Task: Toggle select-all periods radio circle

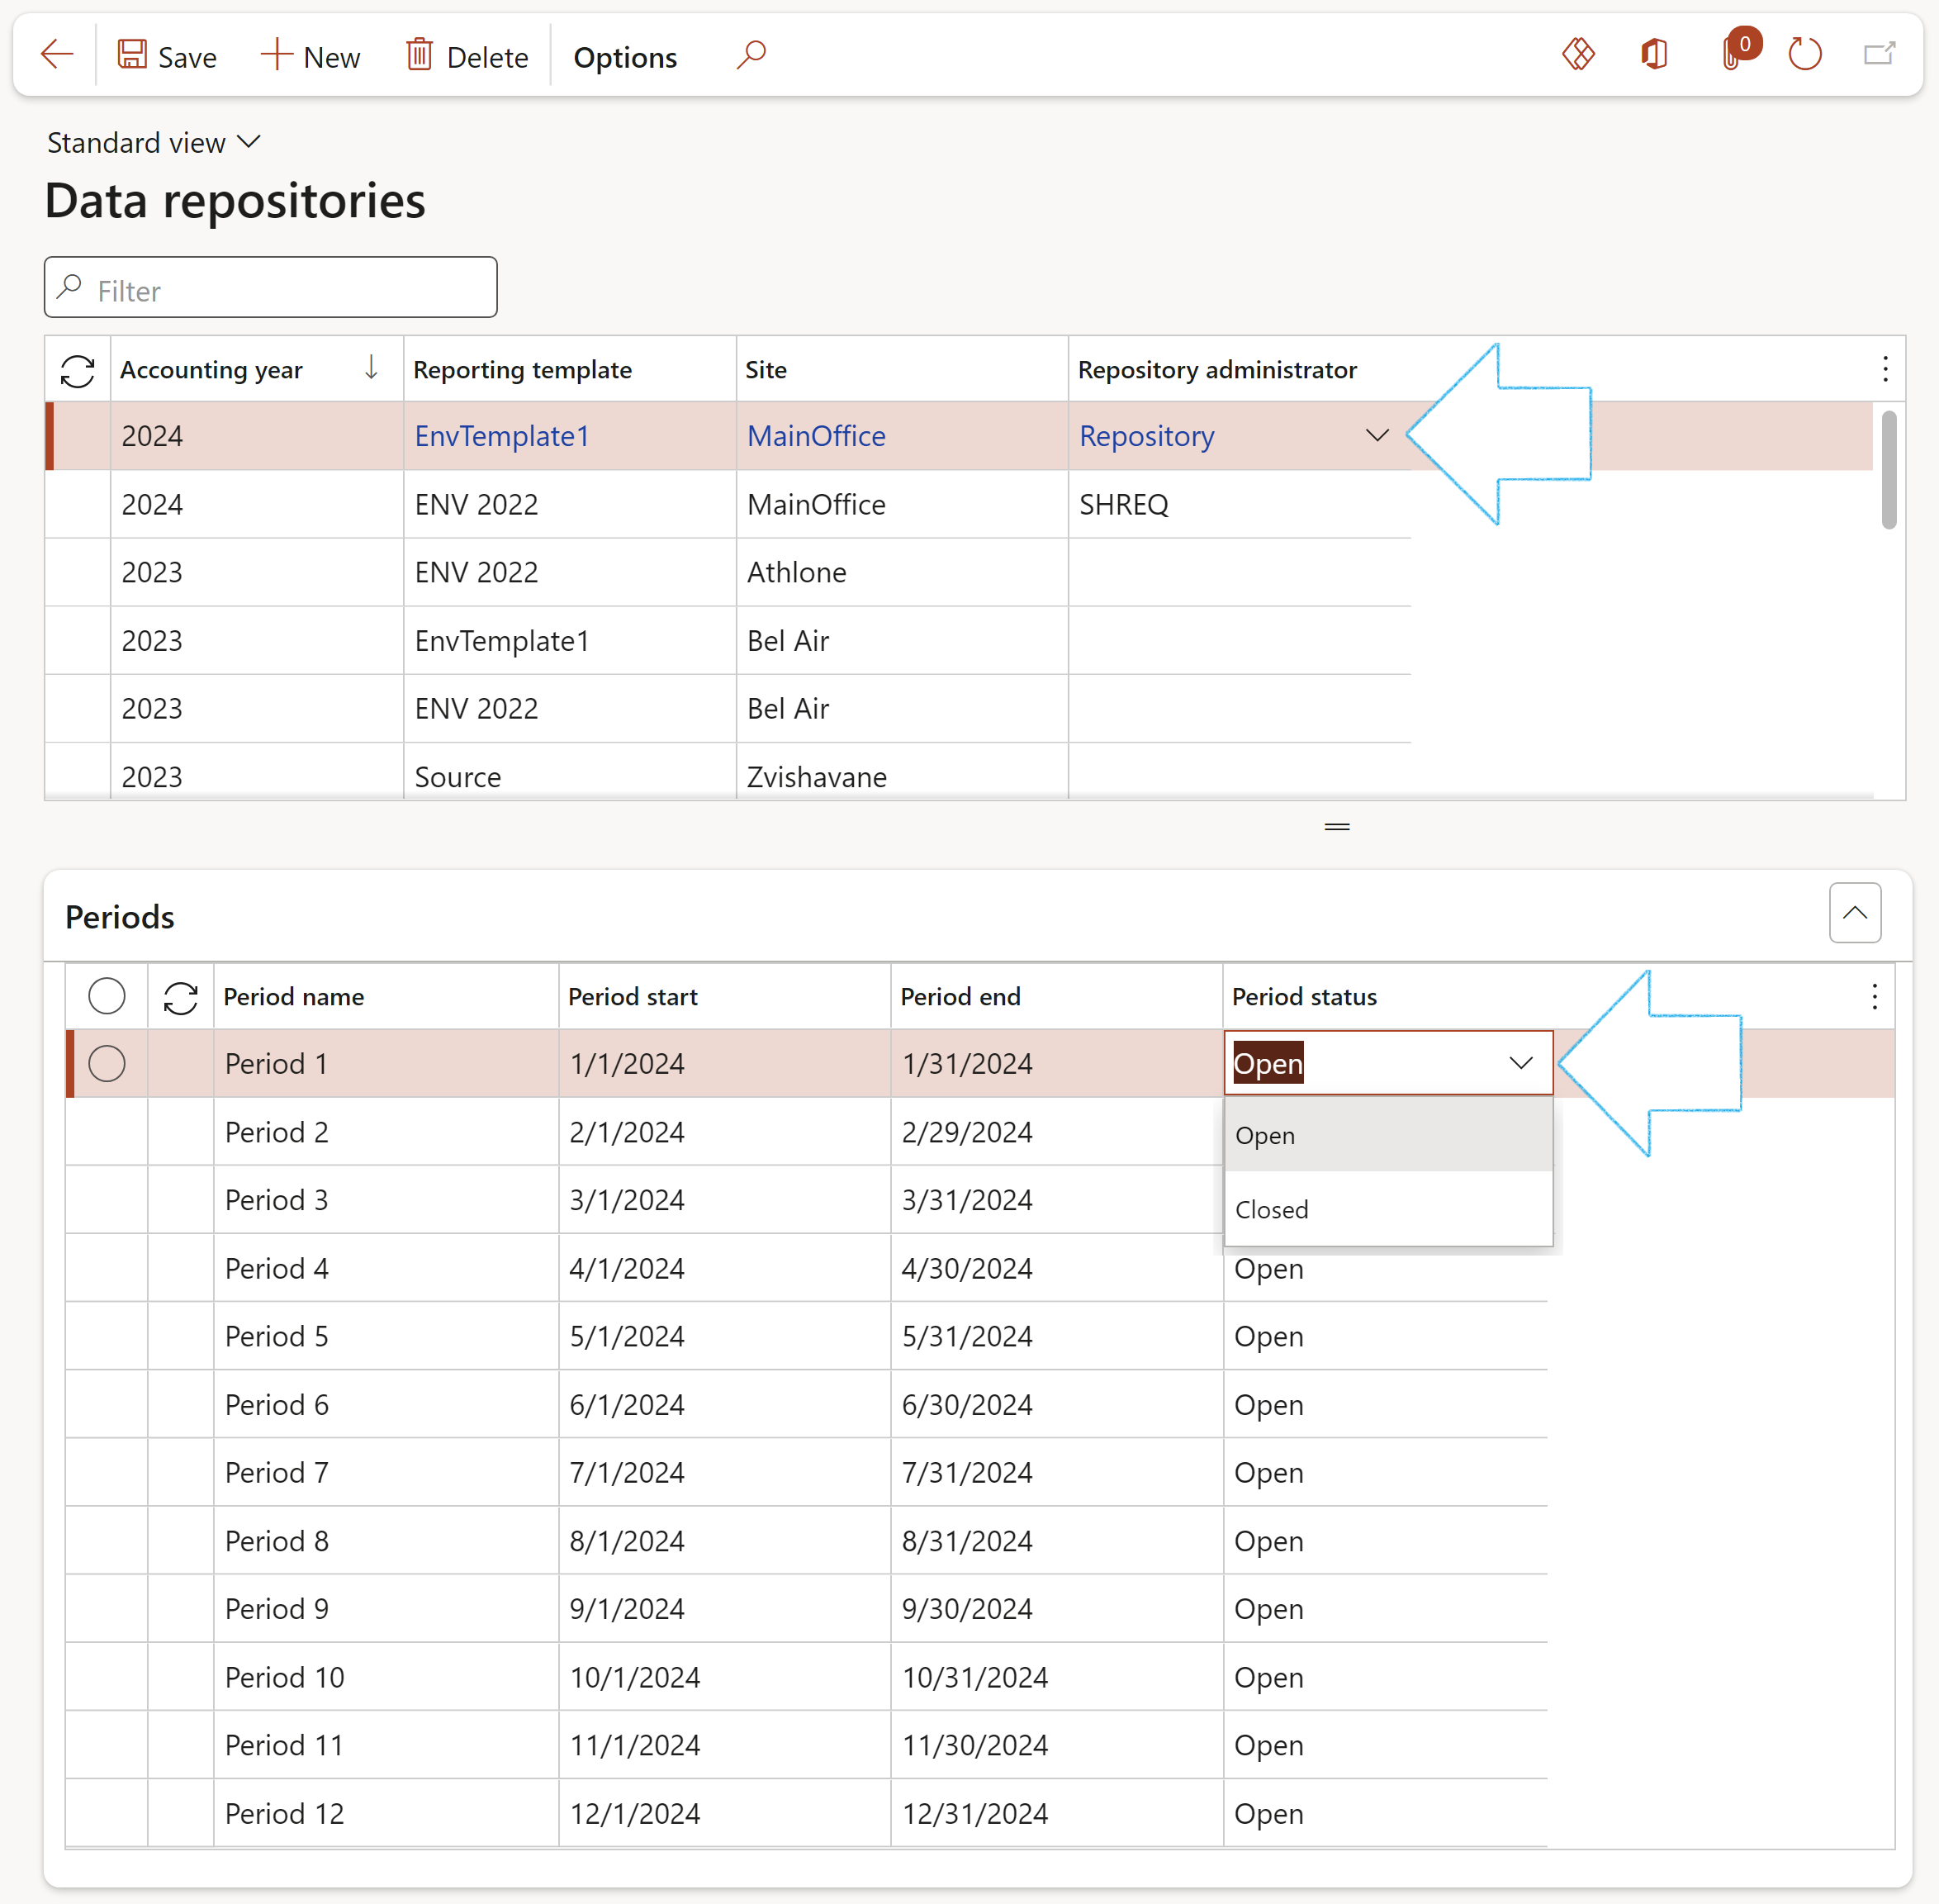Action: (x=107, y=996)
